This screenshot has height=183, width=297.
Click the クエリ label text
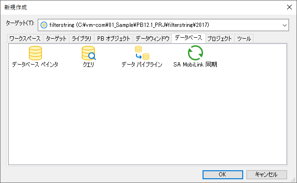(88, 65)
